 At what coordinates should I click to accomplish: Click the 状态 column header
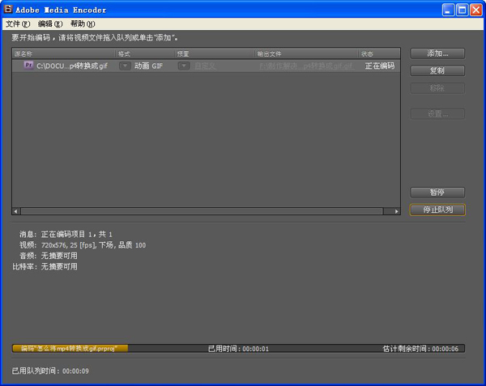(x=379, y=54)
